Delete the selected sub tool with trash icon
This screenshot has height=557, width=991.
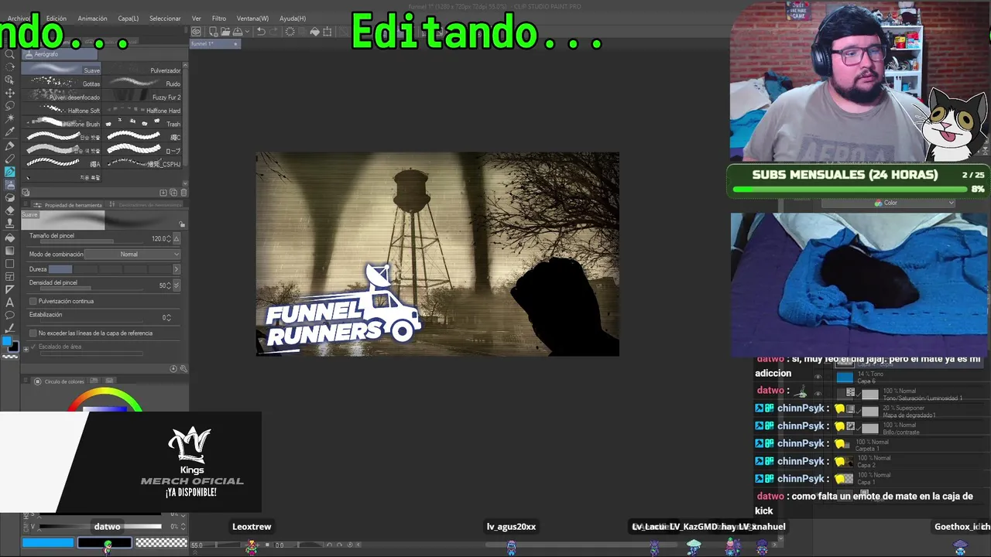tap(183, 193)
